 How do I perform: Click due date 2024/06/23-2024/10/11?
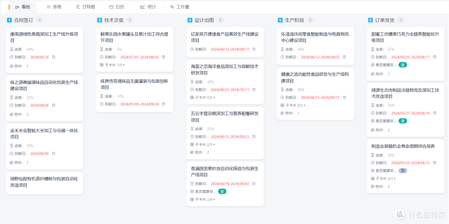[230, 90]
